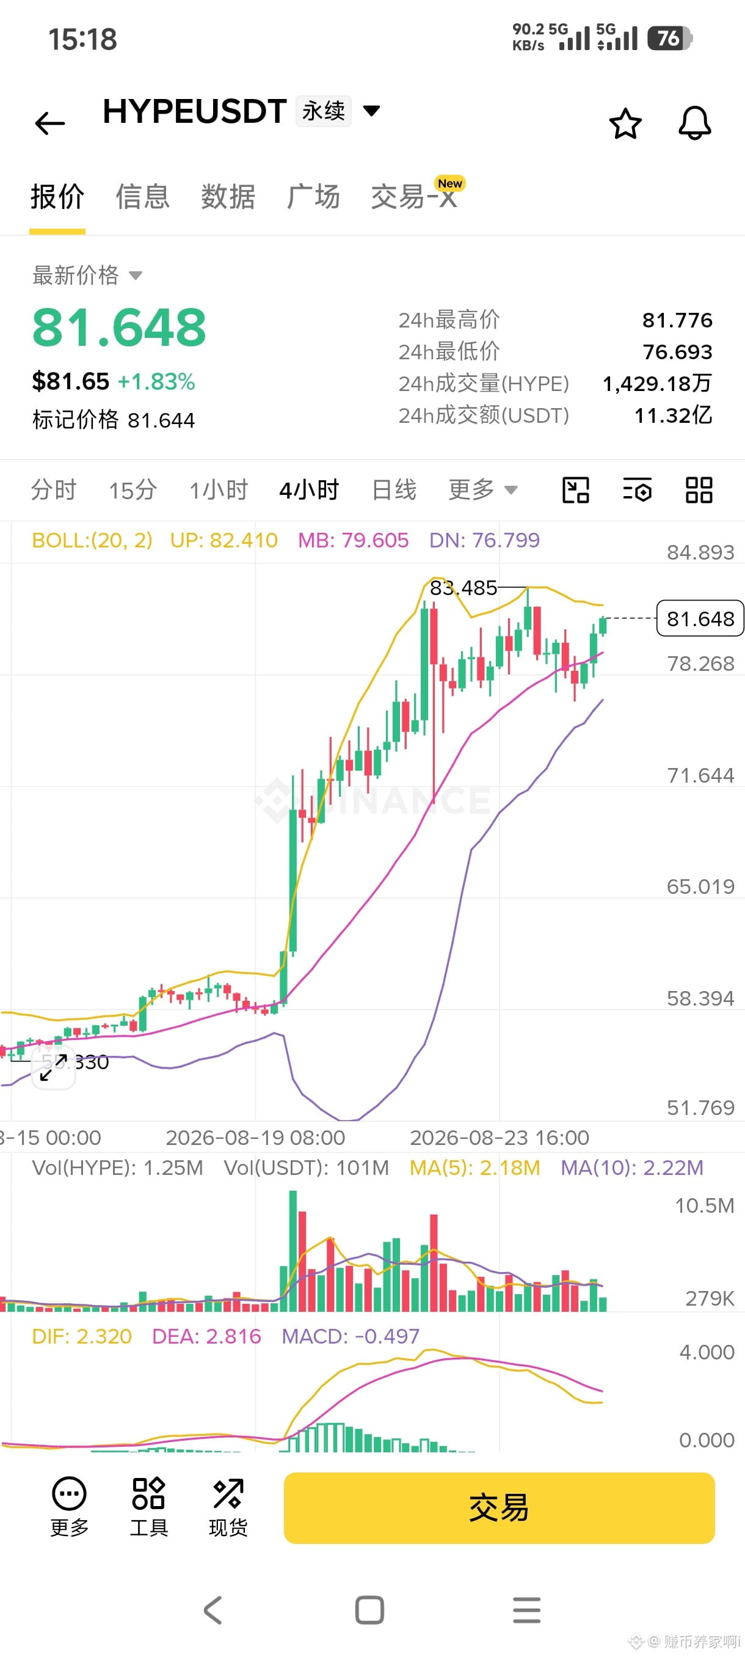Tap the HYPEUSDT symbol title
The image size is (745, 1657).
click(194, 111)
